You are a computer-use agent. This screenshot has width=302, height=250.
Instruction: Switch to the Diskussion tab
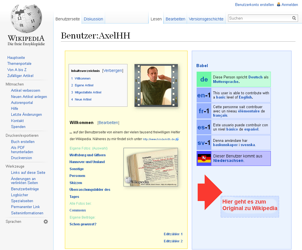pyautogui.click(x=93, y=19)
